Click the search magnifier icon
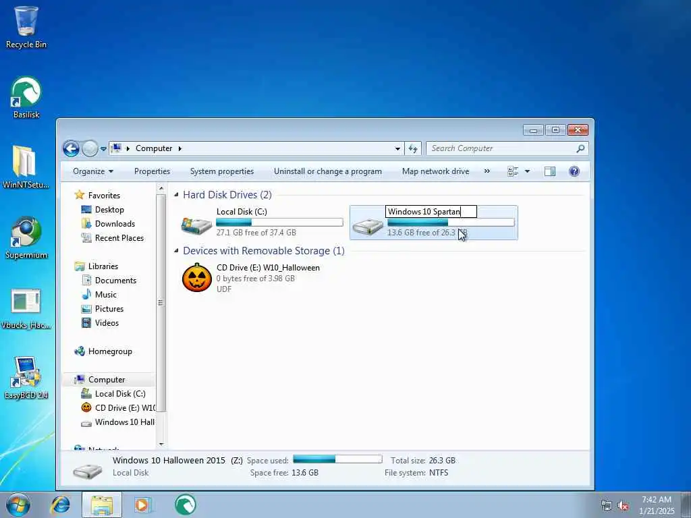This screenshot has height=518, width=691. click(580, 148)
